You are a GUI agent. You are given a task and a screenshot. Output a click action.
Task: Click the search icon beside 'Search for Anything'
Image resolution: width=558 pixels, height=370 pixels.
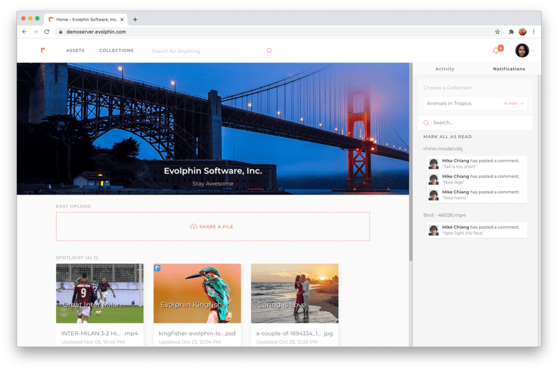pyautogui.click(x=269, y=50)
